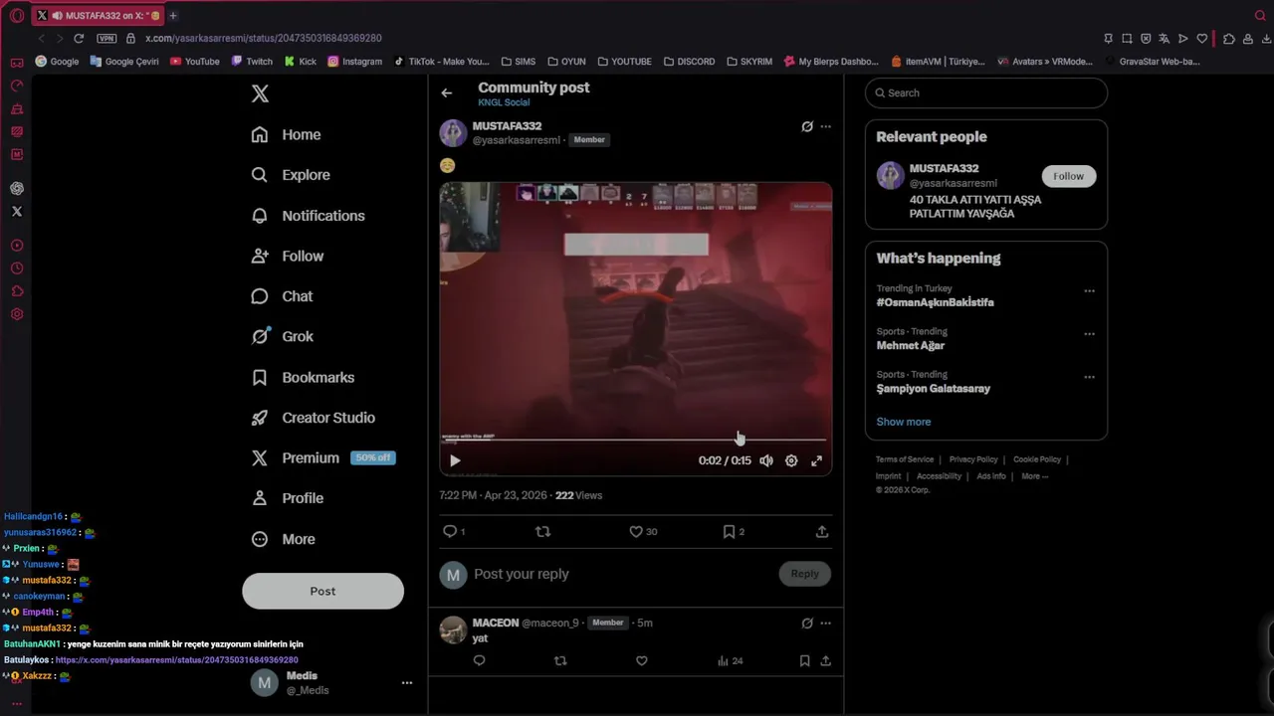The width and height of the screenshot is (1274, 716).
Task: Click the heart icon in address bar
Action: [1202, 39]
